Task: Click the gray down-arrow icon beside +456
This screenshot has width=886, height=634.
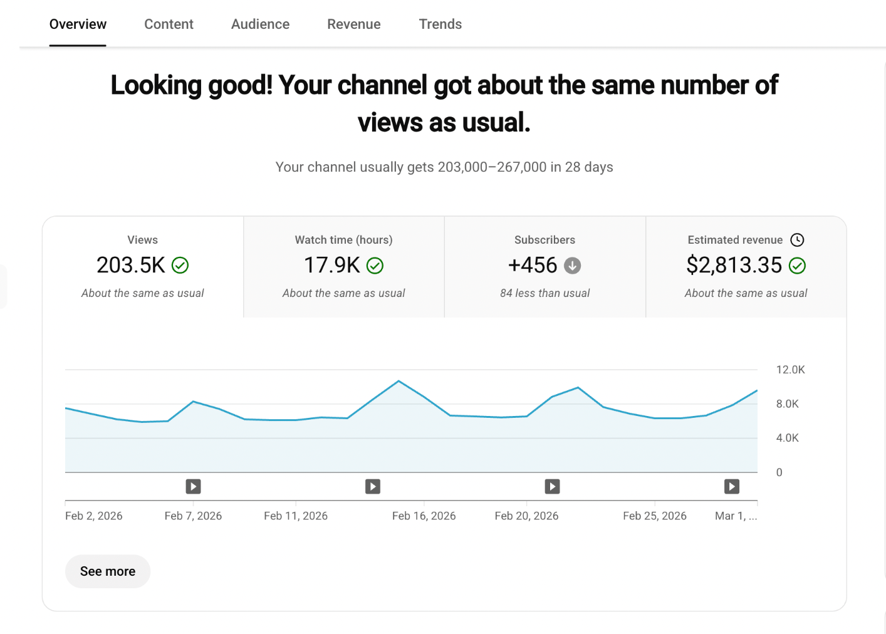Action: (x=573, y=266)
